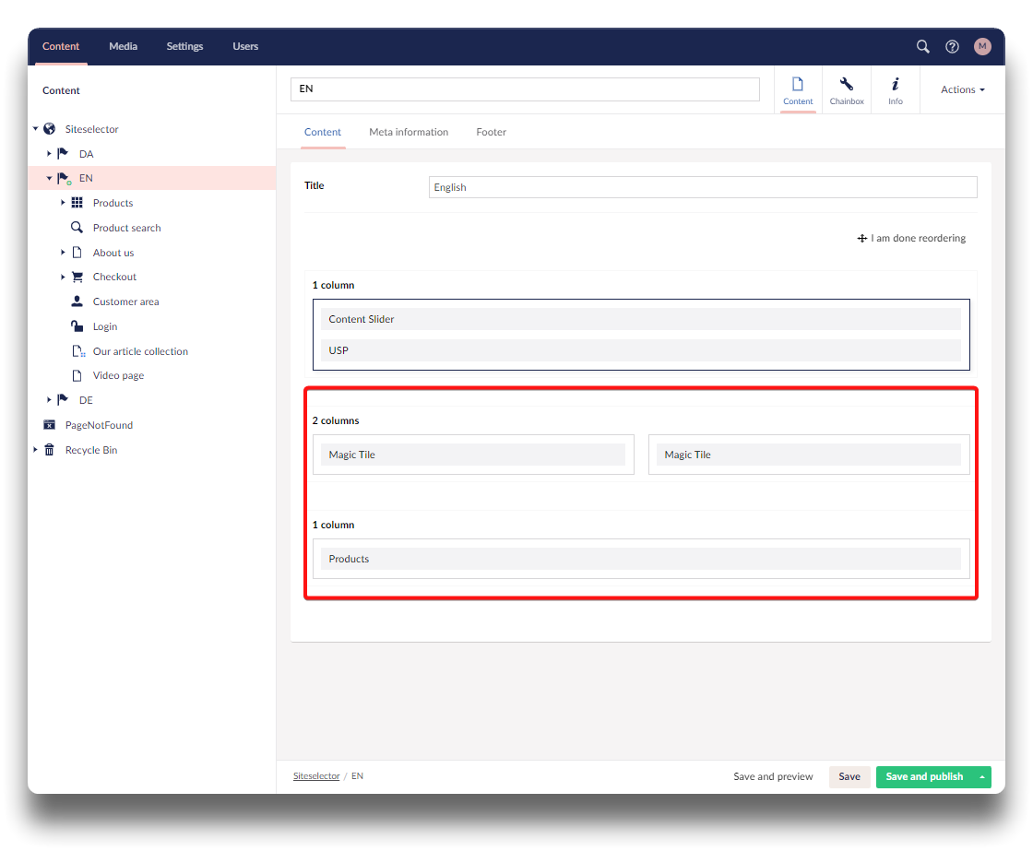Open the search magnifier in top bar

[x=922, y=46]
